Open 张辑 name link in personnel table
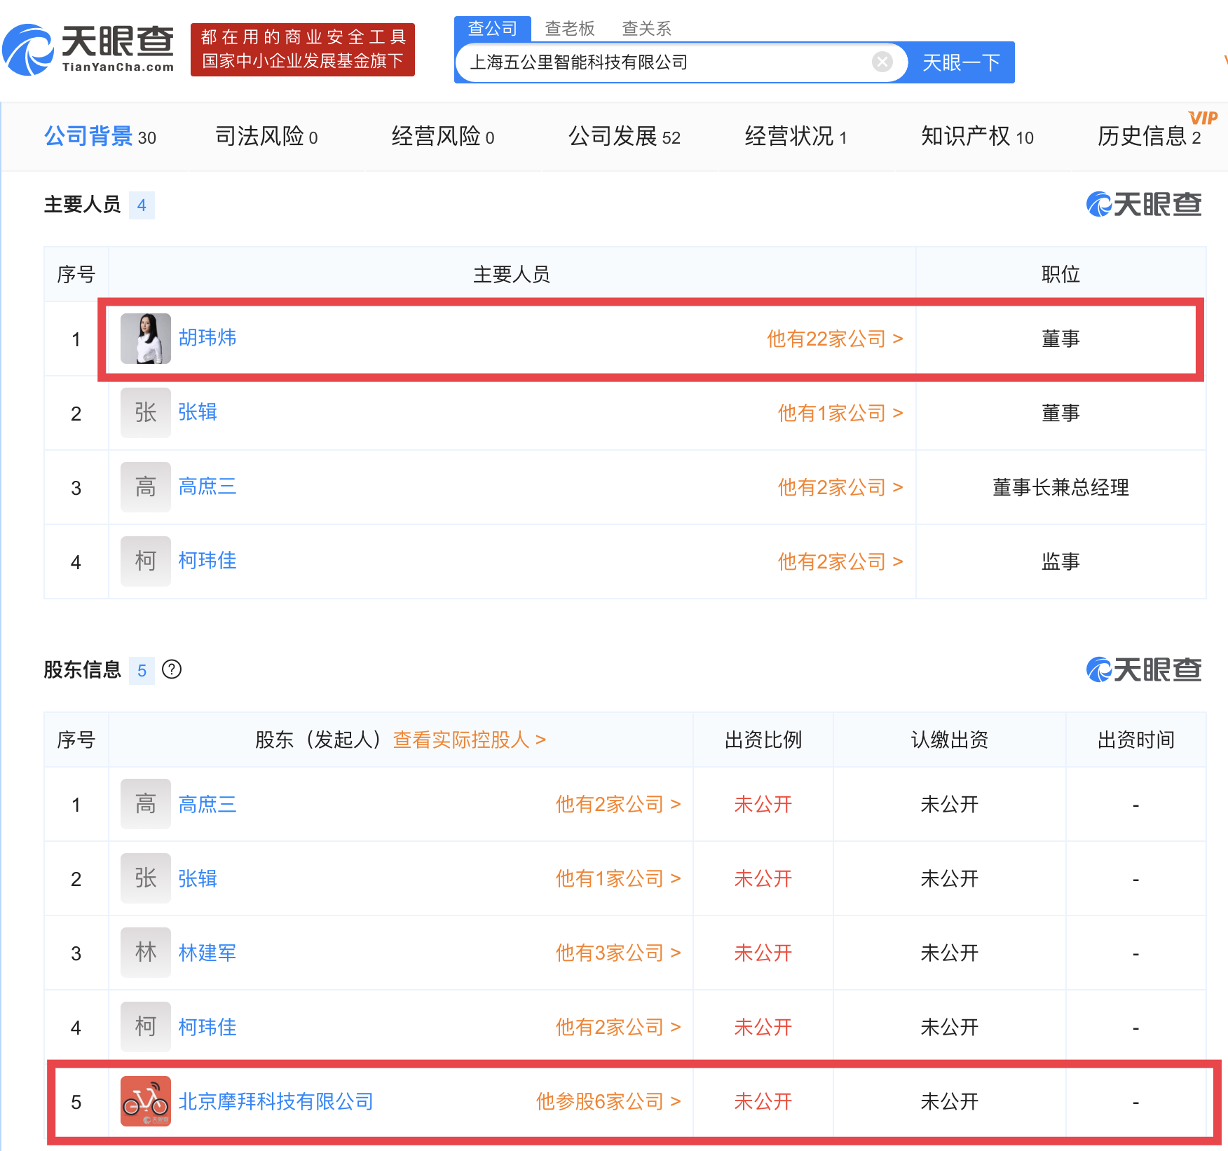The image size is (1228, 1151). tap(198, 412)
